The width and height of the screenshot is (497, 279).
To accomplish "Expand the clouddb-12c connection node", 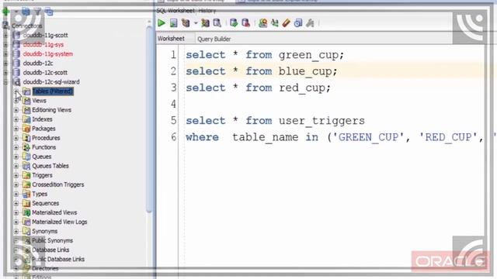I will pyautogui.click(x=5, y=64).
